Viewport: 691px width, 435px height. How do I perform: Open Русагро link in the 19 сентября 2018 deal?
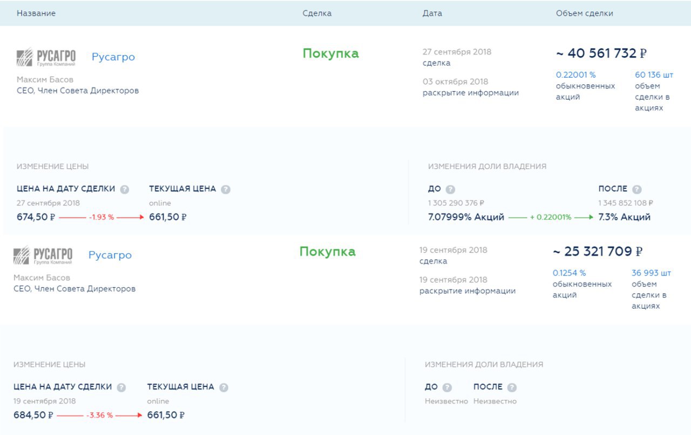110,255
